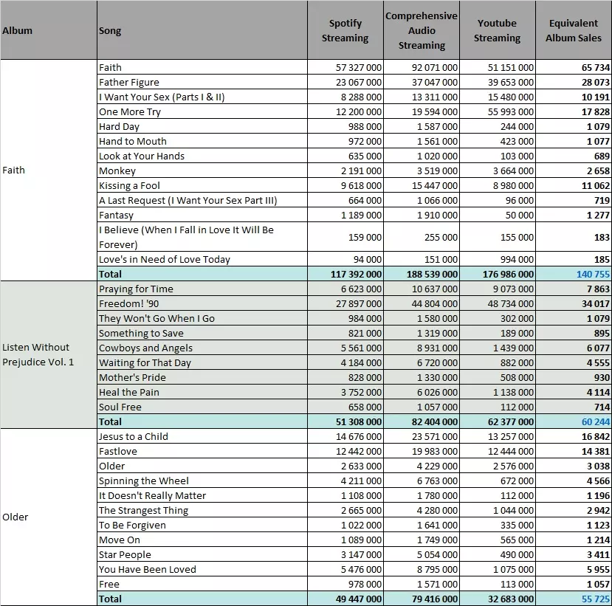
Task: Select the 'To Be Forgiven' cell
Action: (x=202, y=525)
